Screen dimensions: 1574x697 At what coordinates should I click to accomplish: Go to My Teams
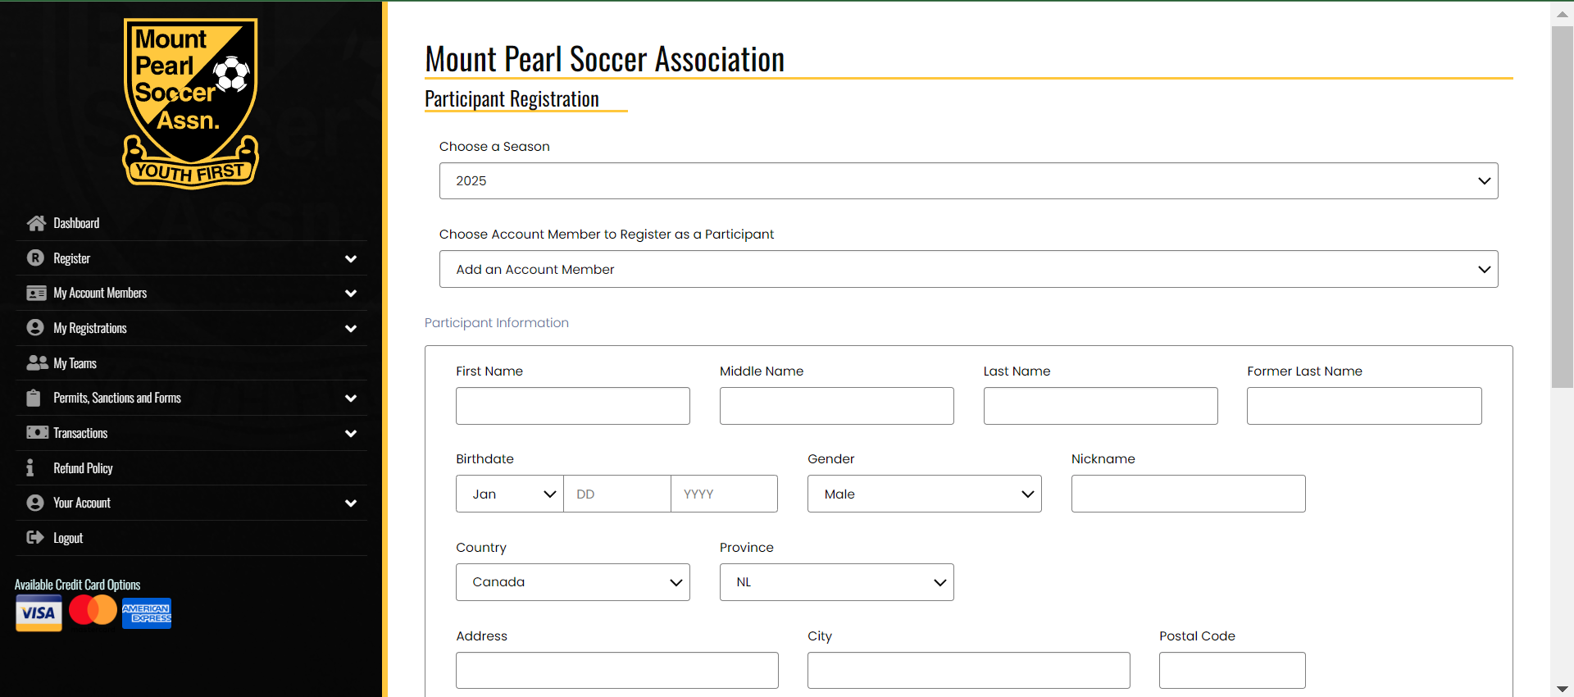pos(191,363)
